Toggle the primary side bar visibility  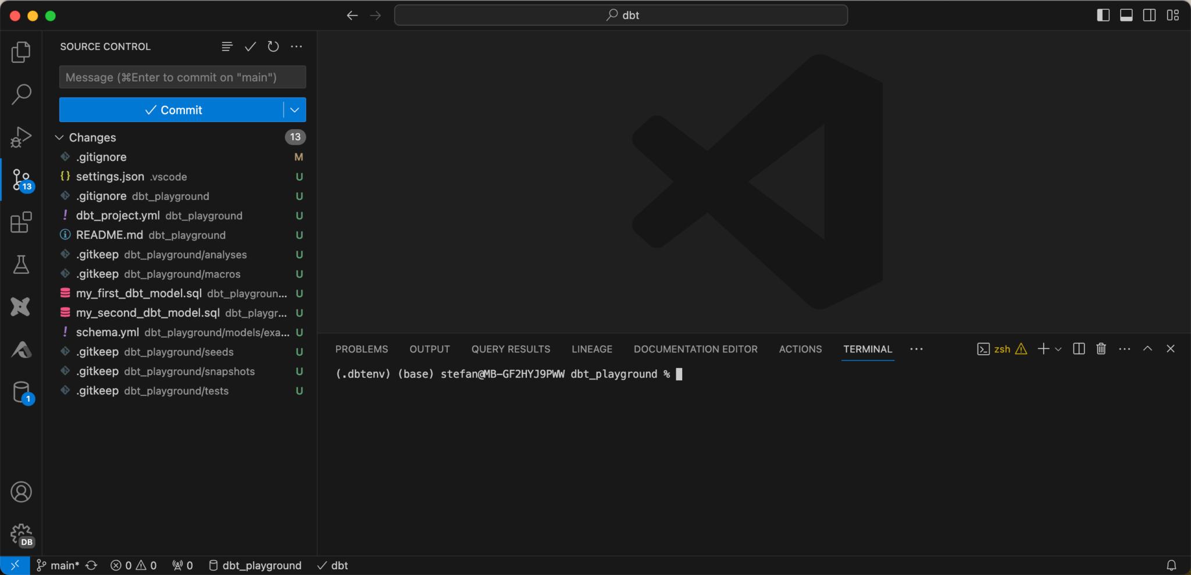(1103, 15)
